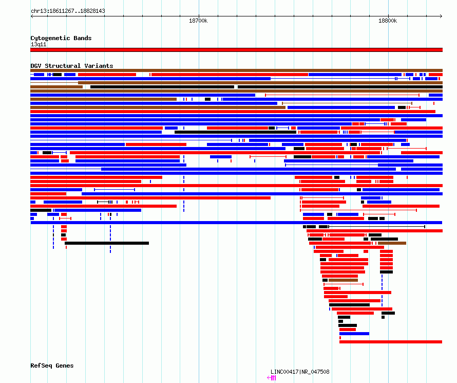Viewport: 457px width, 383px height.
Task: Click the red 13q11 cytogenetic band bar
Action: (236, 50)
